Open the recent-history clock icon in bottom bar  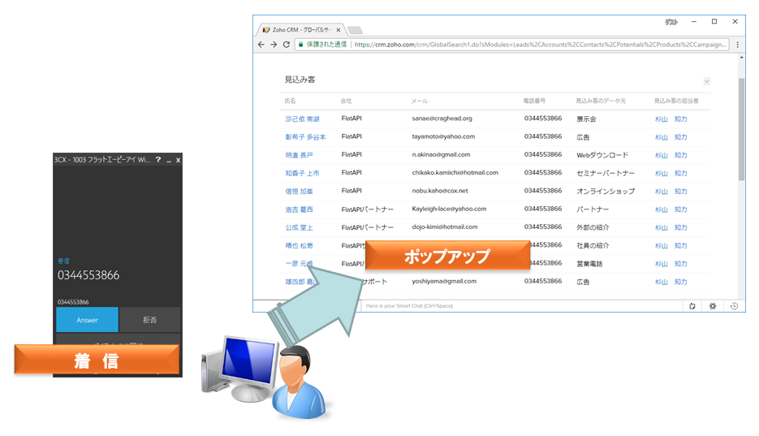[735, 306]
